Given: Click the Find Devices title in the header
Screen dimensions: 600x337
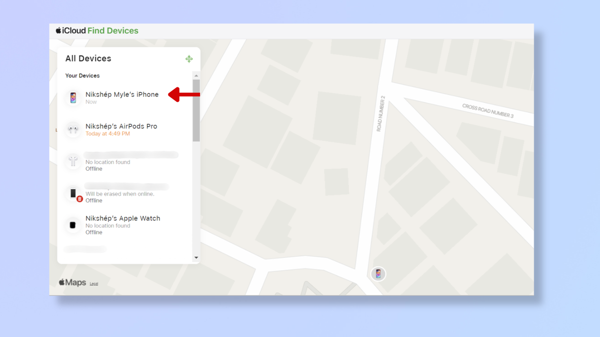Looking at the screenshot, I should pyautogui.click(x=113, y=30).
